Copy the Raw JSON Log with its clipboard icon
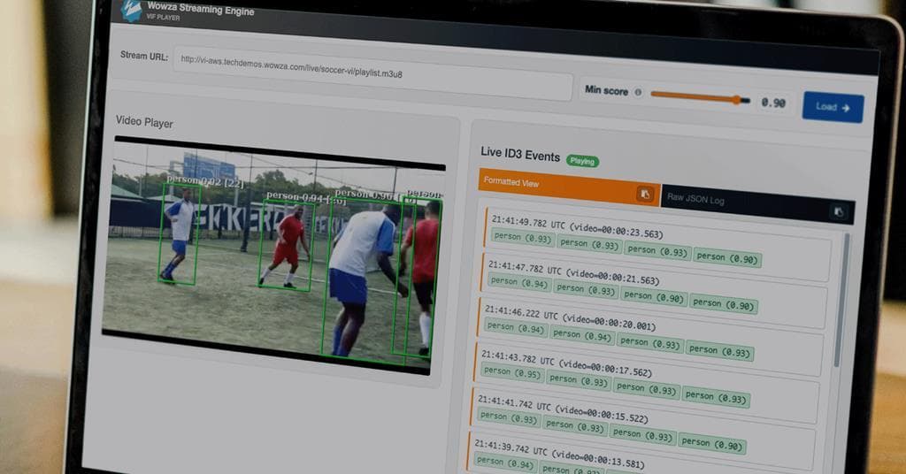The width and height of the screenshot is (906, 474). click(x=839, y=212)
